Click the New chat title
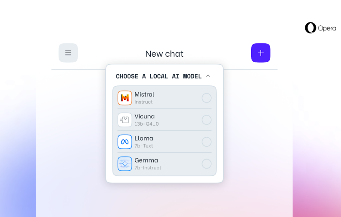The width and height of the screenshot is (341, 217). click(164, 54)
